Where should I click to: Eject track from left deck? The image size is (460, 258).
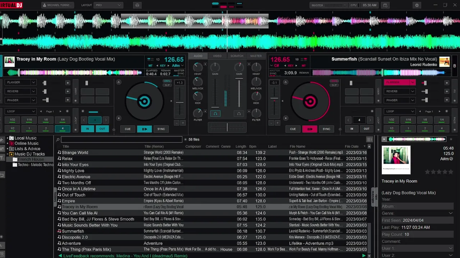tap(119, 82)
